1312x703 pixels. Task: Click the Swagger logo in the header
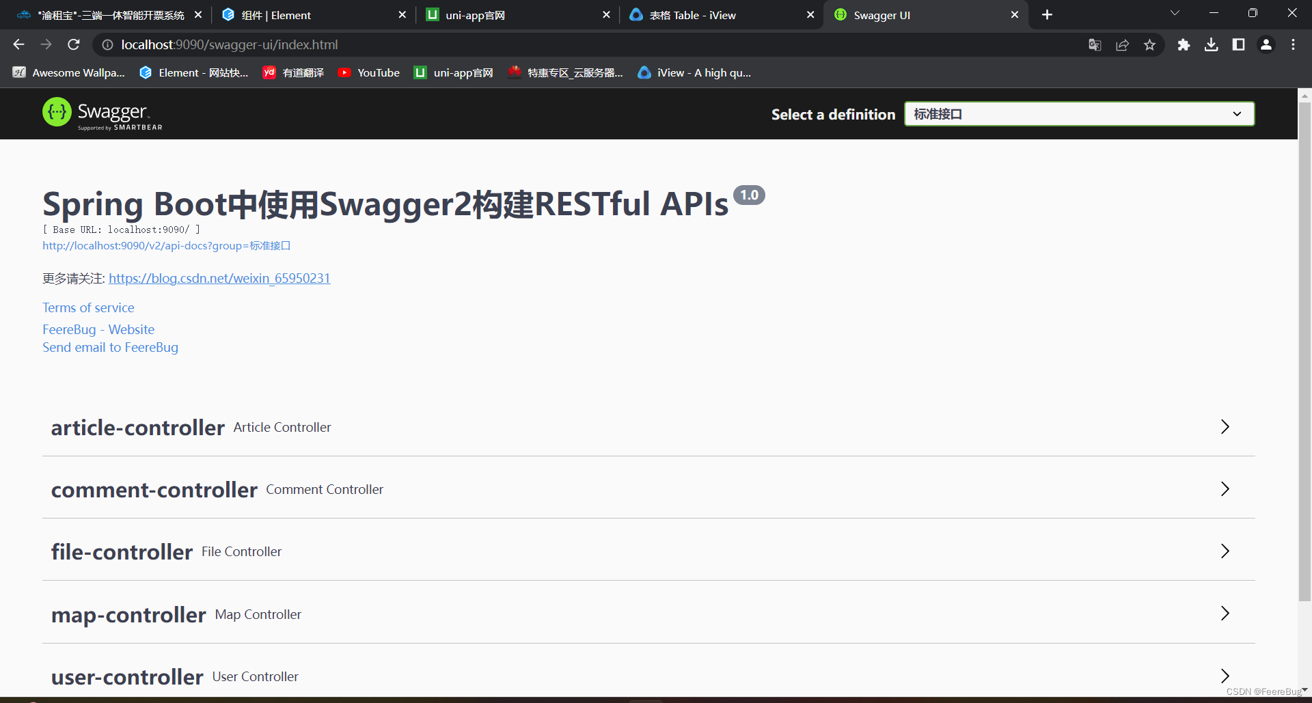[x=102, y=113]
